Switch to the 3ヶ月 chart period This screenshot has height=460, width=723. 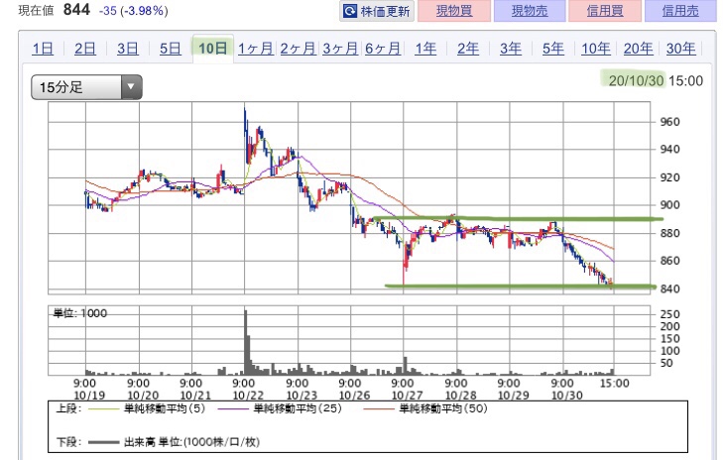(x=340, y=49)
